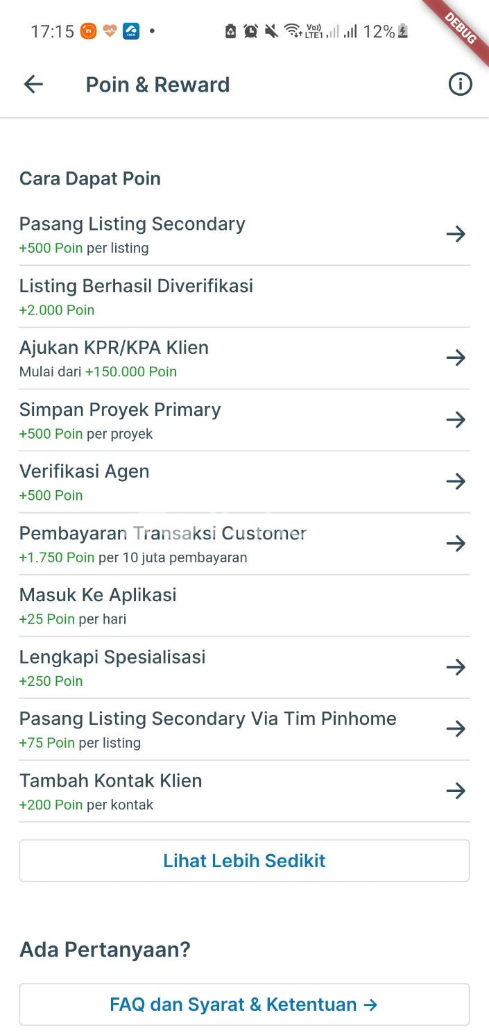The image size is (489, 1033).
Task: Open the info icon in header
Action: click(460, 85)
